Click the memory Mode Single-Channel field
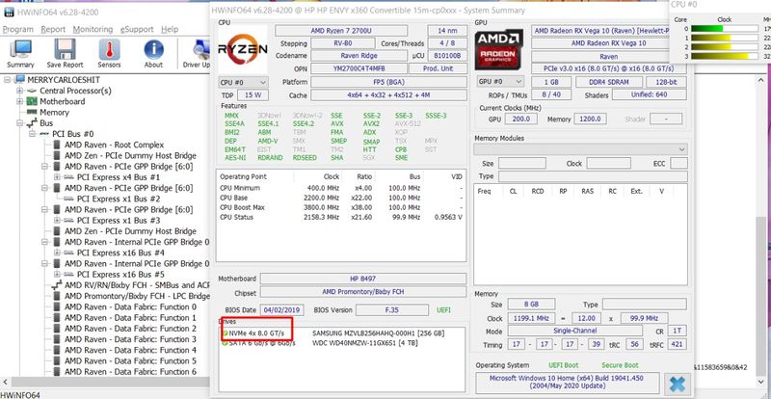Screen dimensions: 771x399 point(574,332)
